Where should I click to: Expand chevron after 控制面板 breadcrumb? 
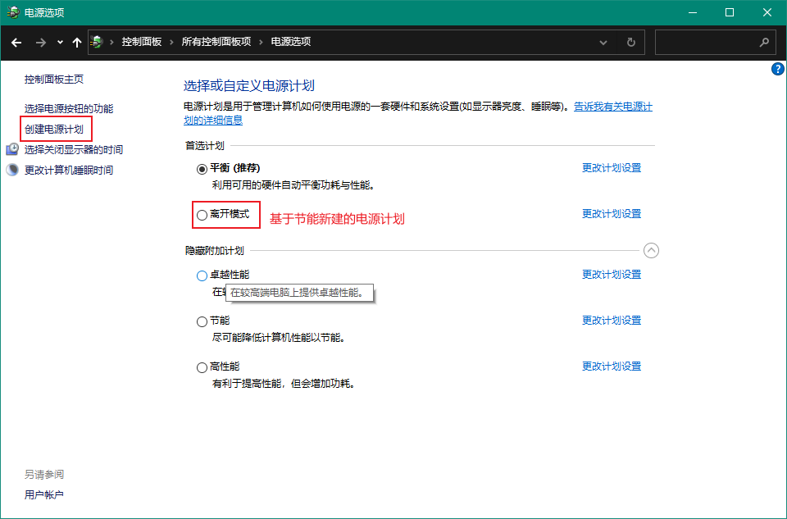(171, 42)
